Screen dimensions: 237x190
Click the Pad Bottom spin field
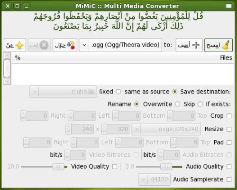tap(129, 142)
